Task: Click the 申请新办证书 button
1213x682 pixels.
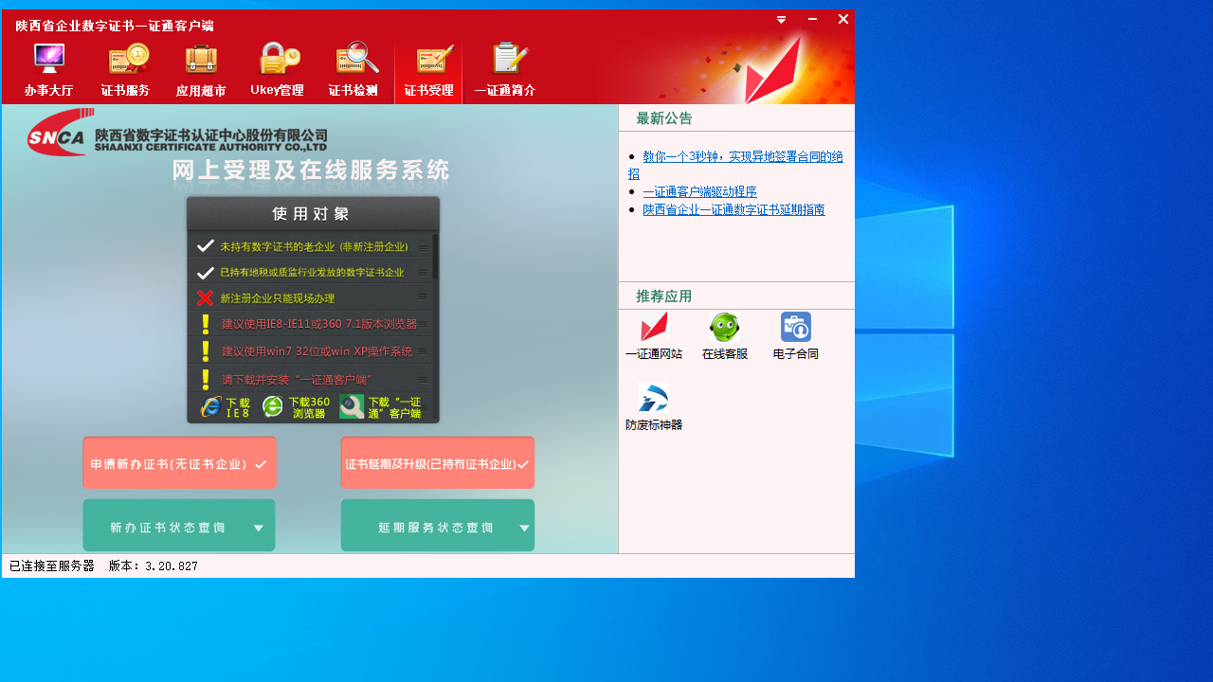Action: click(179, 462)
